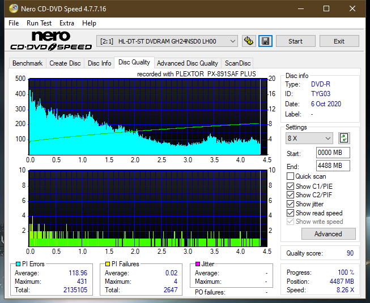The width and height of the screenshot is (370, 303).
Task: Click the PI Errors graph area
Action: (148, 117)
